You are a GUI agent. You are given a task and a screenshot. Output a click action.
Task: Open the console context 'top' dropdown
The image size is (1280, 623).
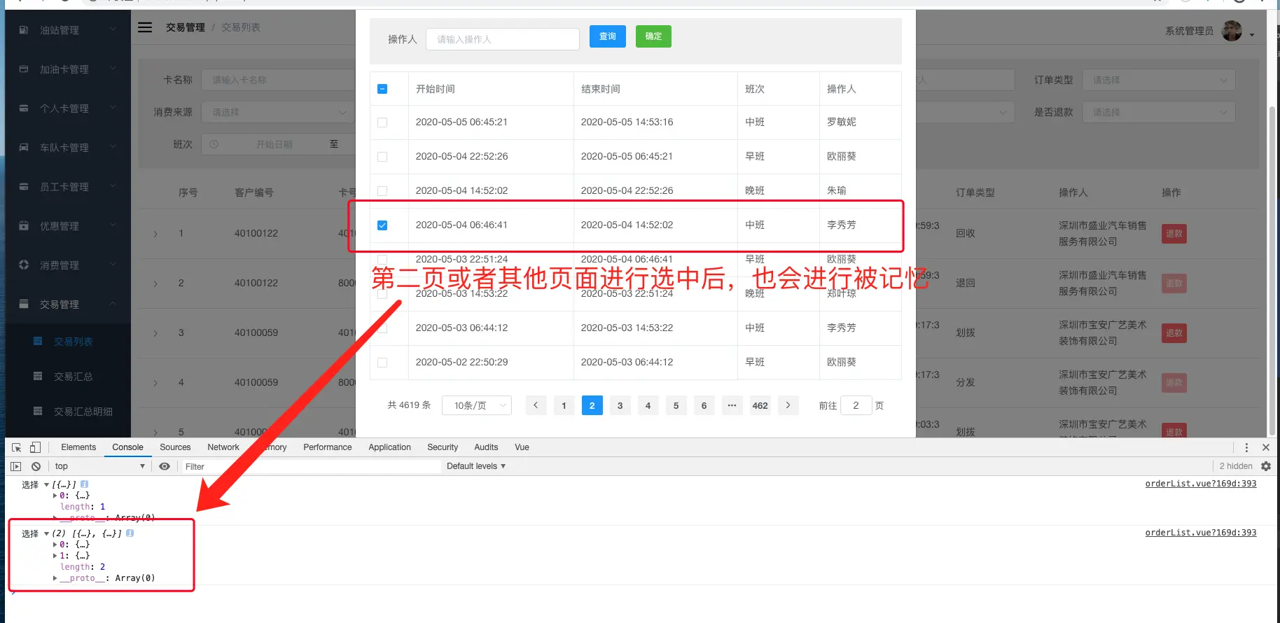coord(99,466)
